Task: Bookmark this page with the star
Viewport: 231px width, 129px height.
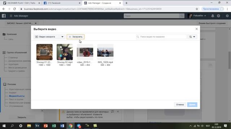Action: tap(197, 9)
